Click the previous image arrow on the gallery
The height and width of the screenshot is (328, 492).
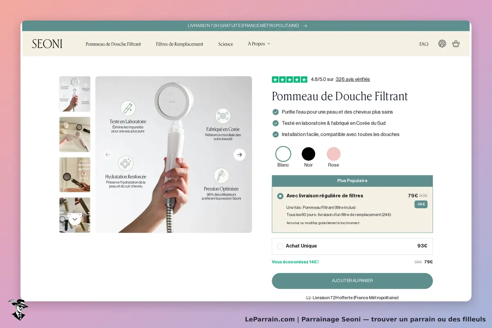tap(108, 155)
